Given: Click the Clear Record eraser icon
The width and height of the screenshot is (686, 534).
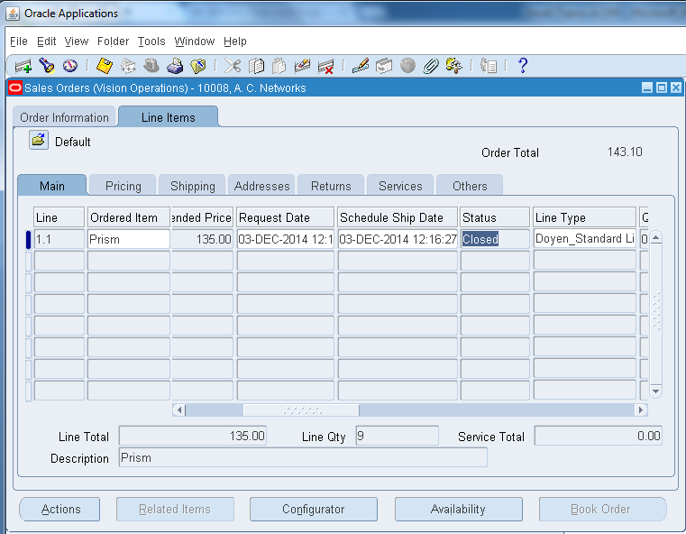Looking at the screenshot, I should pyautogui.click(x=302, y=66).
